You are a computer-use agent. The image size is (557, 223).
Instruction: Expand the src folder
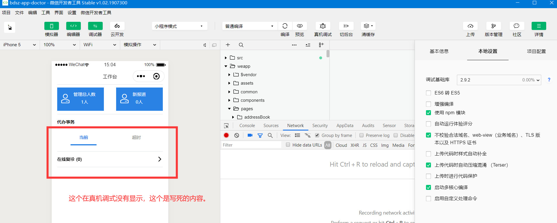click(226, 58)
